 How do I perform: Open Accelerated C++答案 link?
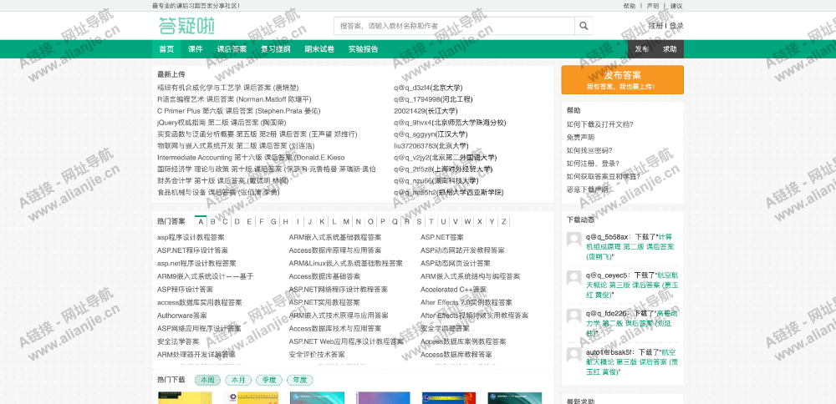(453, 290)
